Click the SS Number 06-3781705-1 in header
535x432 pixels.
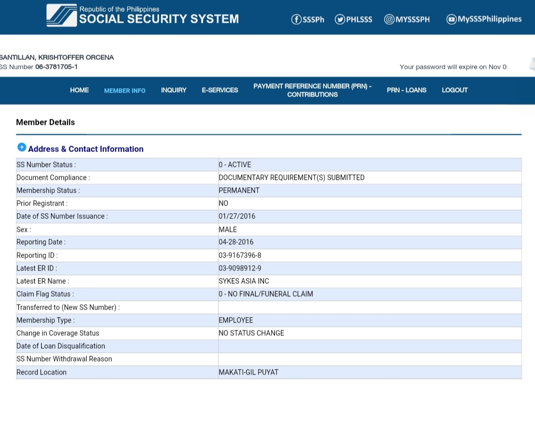click(56, 67)
